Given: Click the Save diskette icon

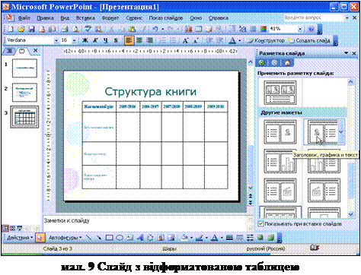Looking at the screenshot, I should pyautogui.click(x=31, y=29).
